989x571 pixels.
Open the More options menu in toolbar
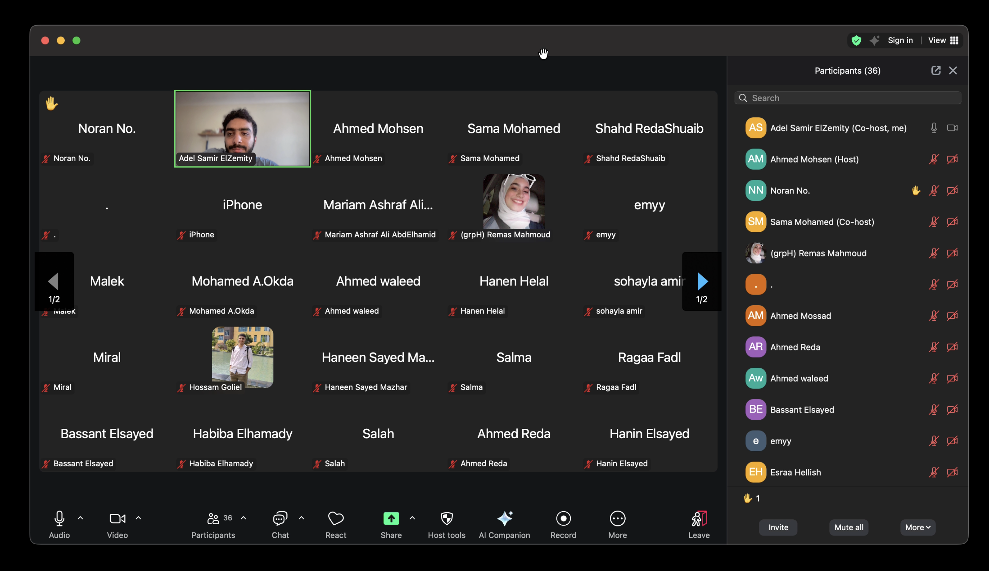[618, 518]
